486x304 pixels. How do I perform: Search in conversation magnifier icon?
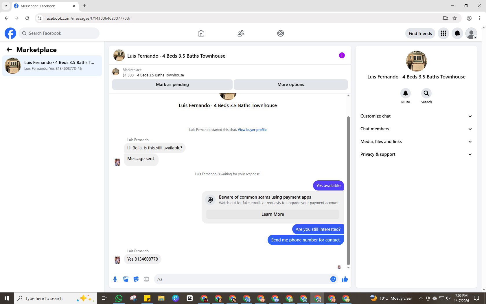426,93
